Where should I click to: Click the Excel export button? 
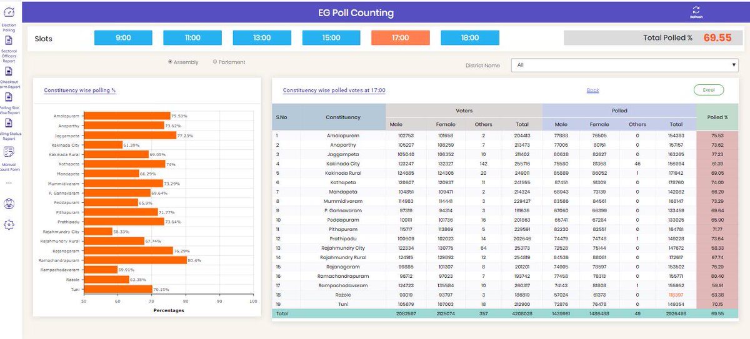point(709,90)
